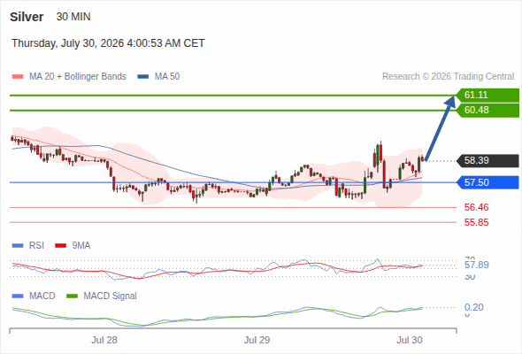This screenshot has width=522, height=354.
Task: Click the 55.85 red support value
Action: tap(476, 222)
